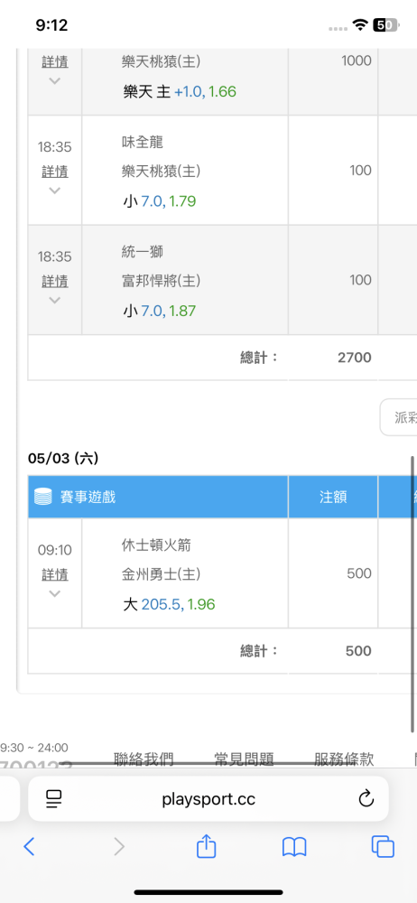This screenshot has width=417, height=903.
Task: Click the 派彩 button
Action: [x=399, y=417]
